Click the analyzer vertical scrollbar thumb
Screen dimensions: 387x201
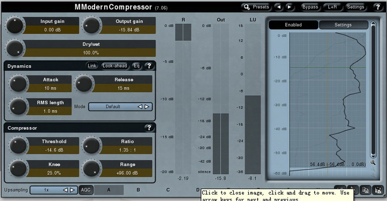click(x=373, y=90)
